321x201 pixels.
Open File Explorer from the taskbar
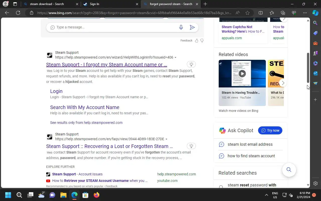tap(63, 195)
